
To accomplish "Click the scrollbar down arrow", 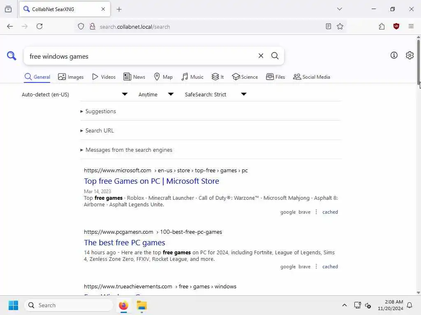I will 418,293.
